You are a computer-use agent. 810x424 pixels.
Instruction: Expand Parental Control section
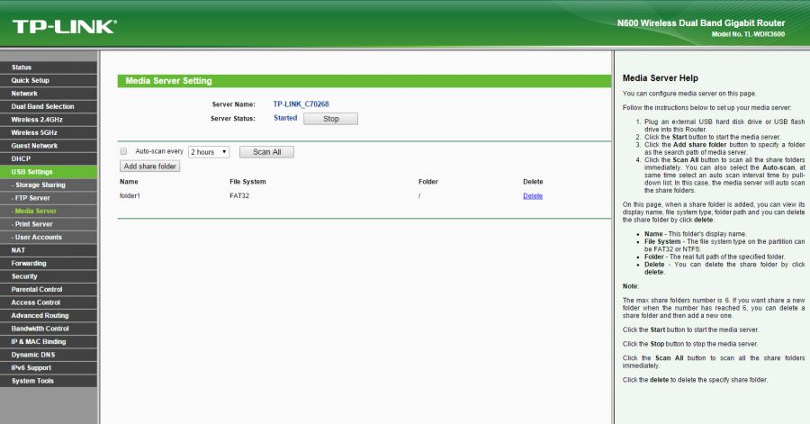[x=37, y=289]
